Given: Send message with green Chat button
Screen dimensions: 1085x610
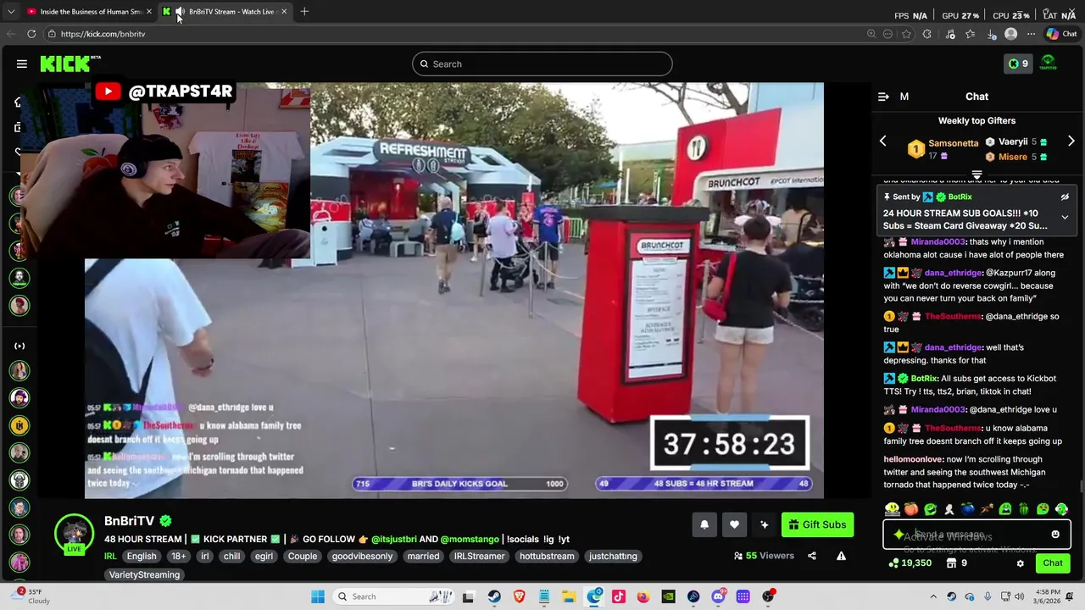Looking at the screenshot, I should tap(1053, 563).
